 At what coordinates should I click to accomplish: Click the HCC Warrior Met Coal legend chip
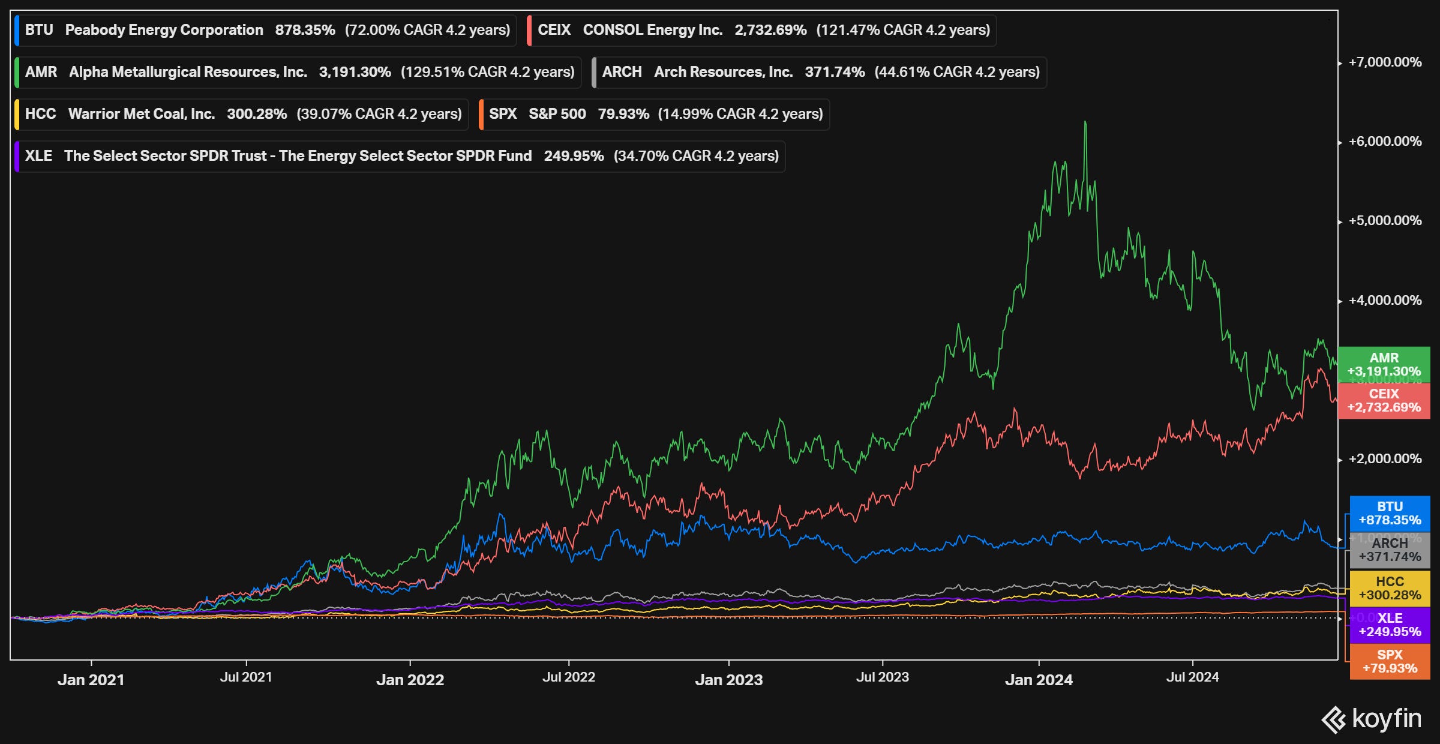241,114
